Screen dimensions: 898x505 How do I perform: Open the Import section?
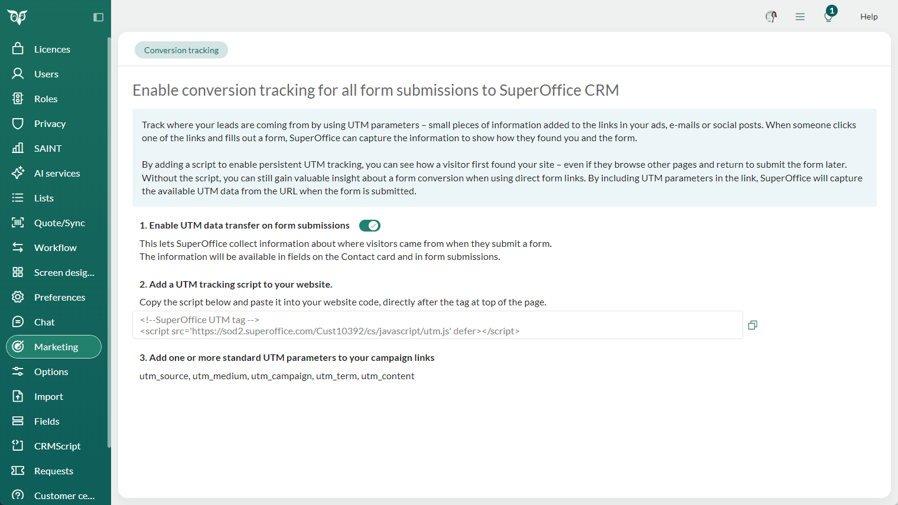point(50,396)
